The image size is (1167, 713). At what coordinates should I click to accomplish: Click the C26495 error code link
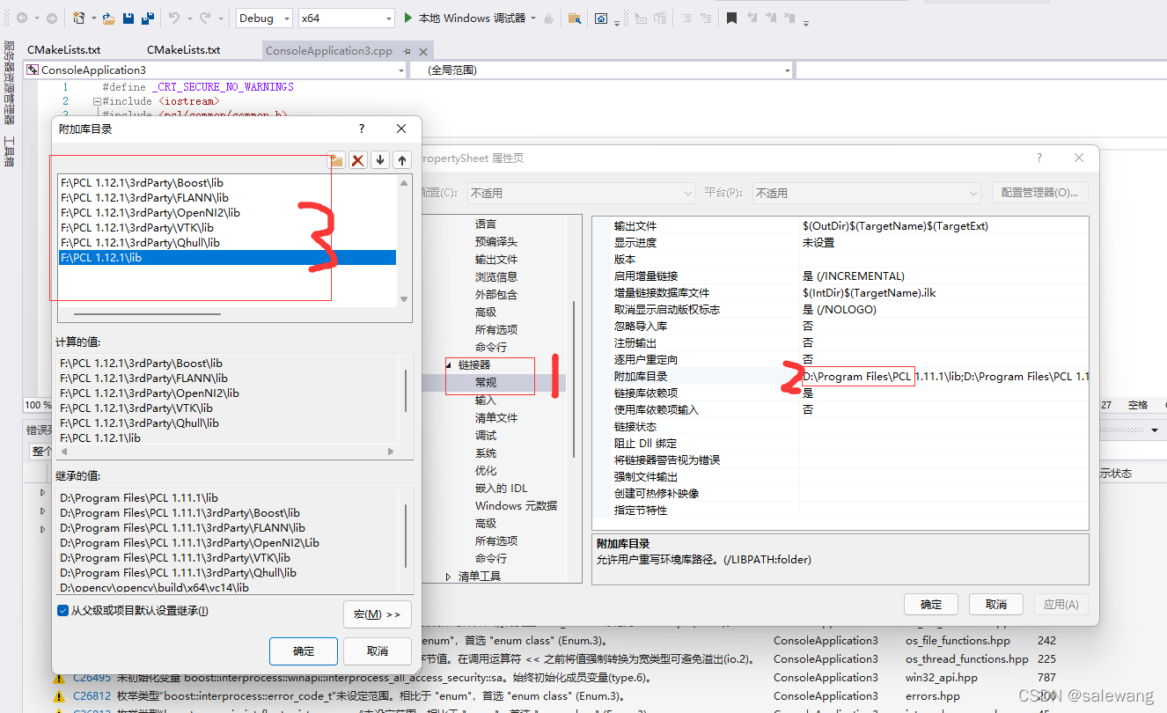(x=92, y=678)
